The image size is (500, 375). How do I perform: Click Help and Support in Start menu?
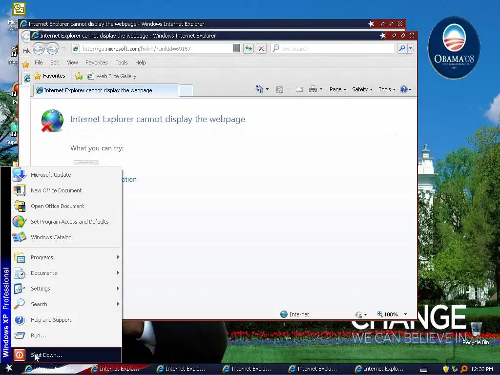point(66,320)
